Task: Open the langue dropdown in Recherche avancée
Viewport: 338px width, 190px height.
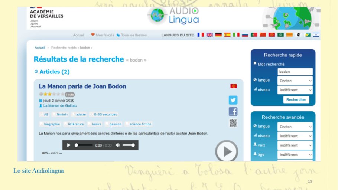Action: 295,127
